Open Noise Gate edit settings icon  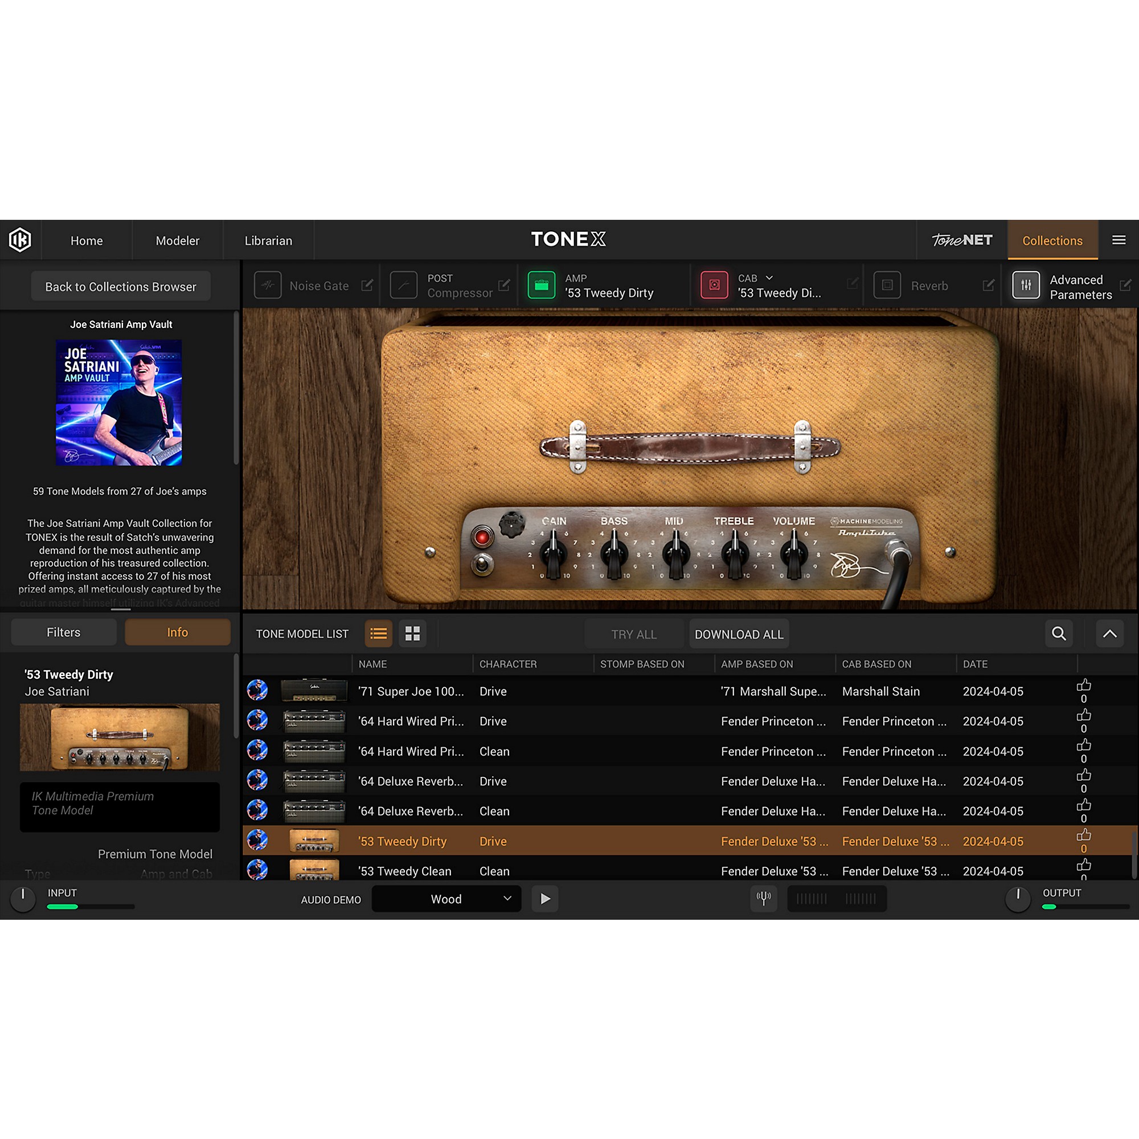click(367, 285)
